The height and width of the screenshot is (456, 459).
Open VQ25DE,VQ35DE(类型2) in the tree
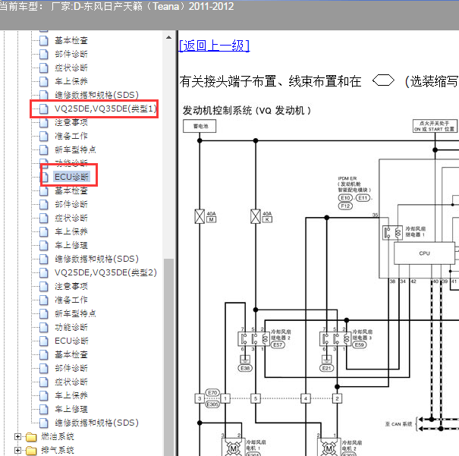tap(105, 272)
